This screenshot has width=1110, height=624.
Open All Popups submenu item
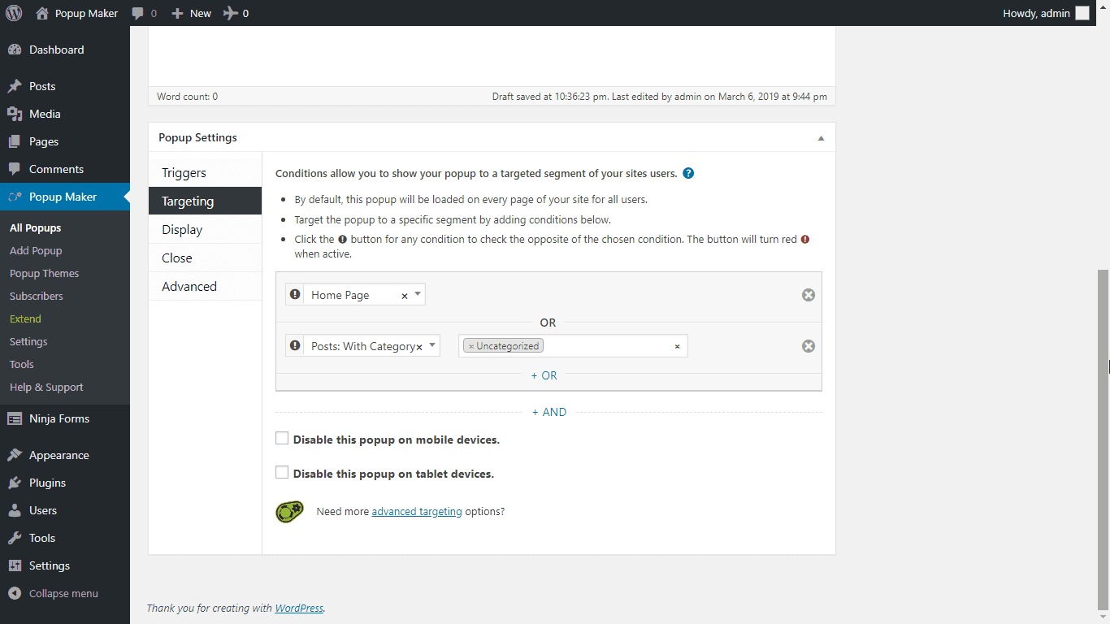(x=36, y=228)
